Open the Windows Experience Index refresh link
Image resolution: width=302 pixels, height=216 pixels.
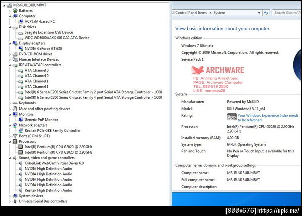[268, 118]
